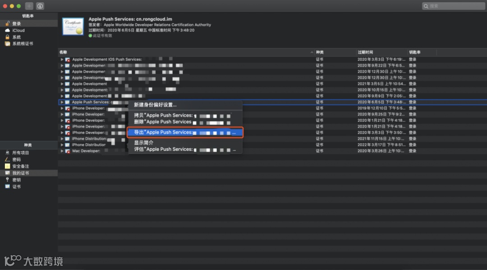
Task: Expand the iPhone Developer row expiring 2020年9月25日
Action: pos(62,114)
